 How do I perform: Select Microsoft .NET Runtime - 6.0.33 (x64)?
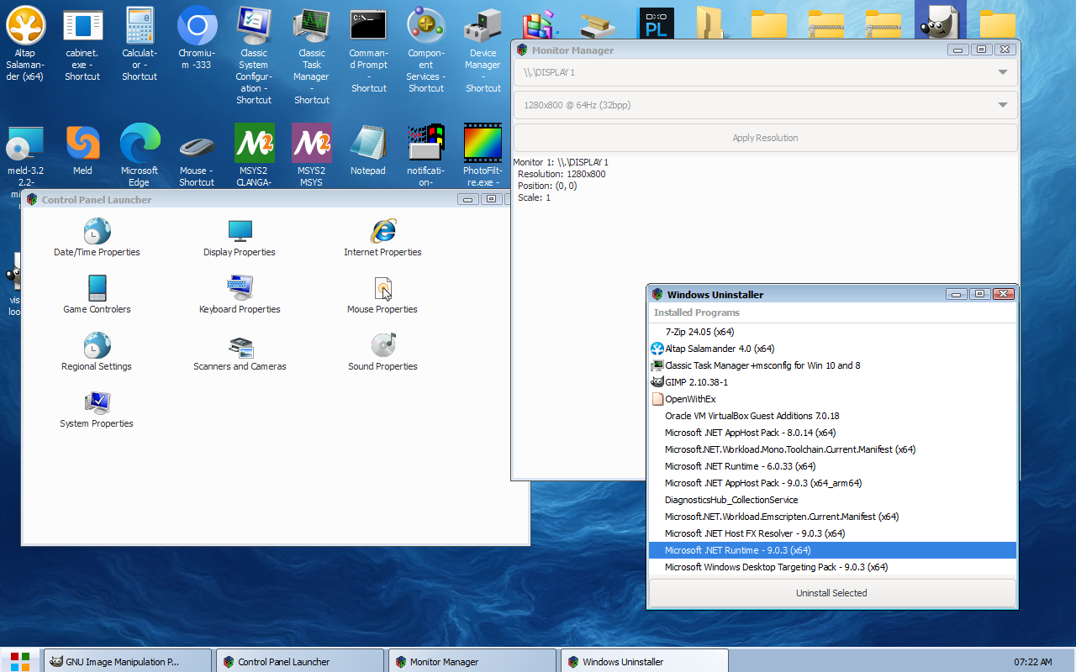(832, 466)
